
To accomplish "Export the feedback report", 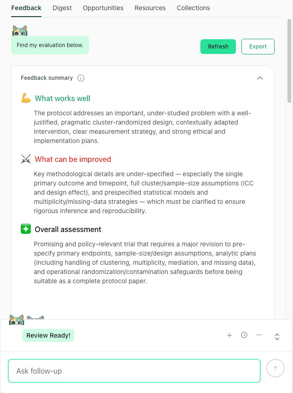I will click(x=258, y=47).
